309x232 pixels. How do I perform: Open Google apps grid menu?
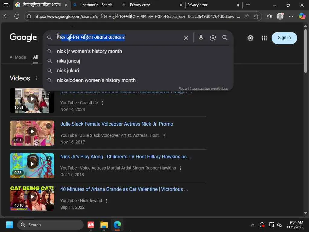point(264,38)
